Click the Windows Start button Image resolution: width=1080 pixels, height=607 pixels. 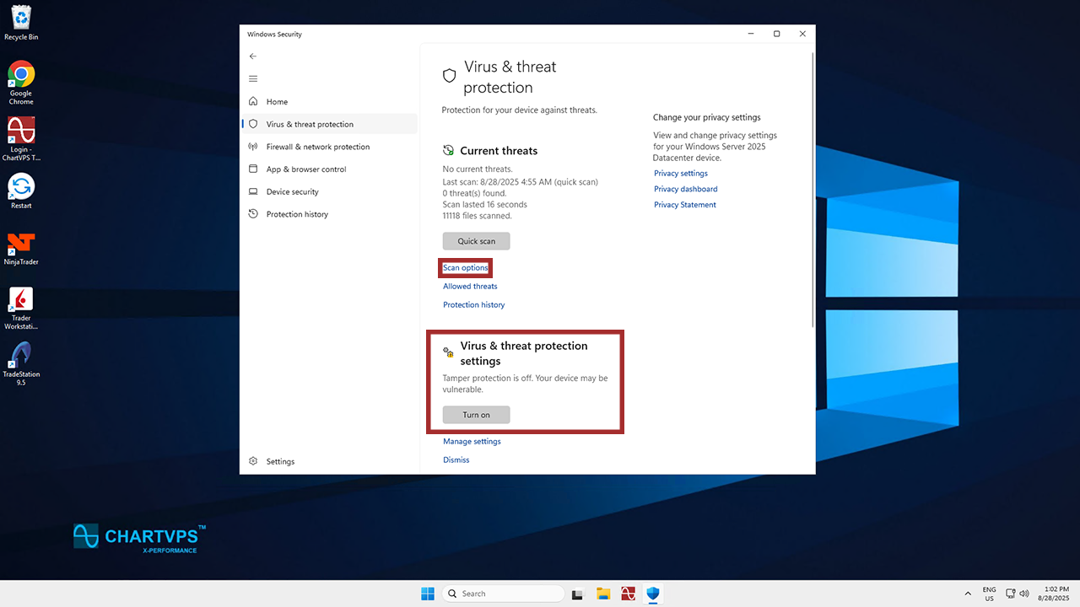[x=428, y=594]
